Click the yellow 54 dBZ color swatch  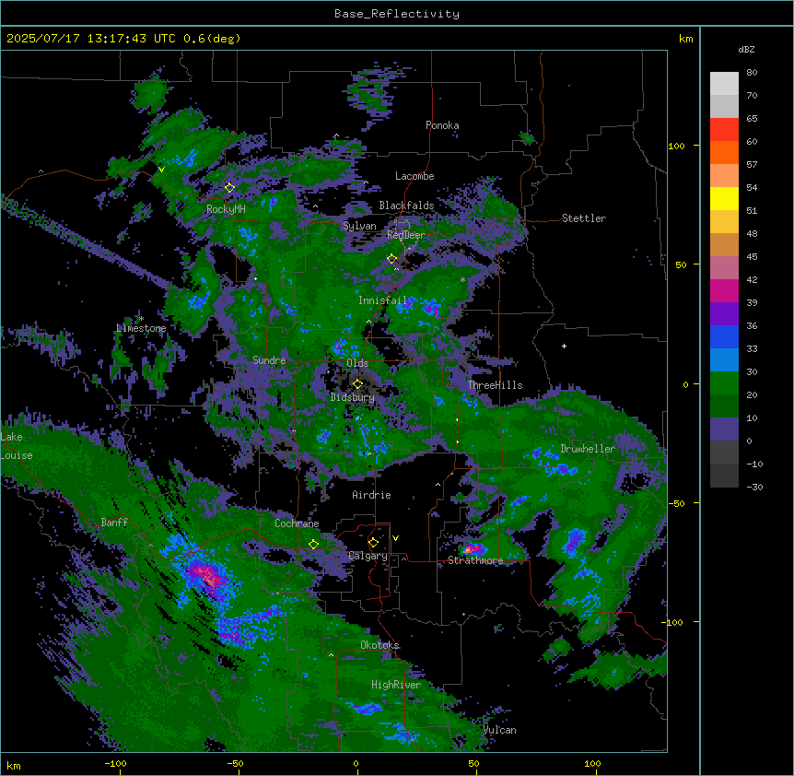point(724,198)
